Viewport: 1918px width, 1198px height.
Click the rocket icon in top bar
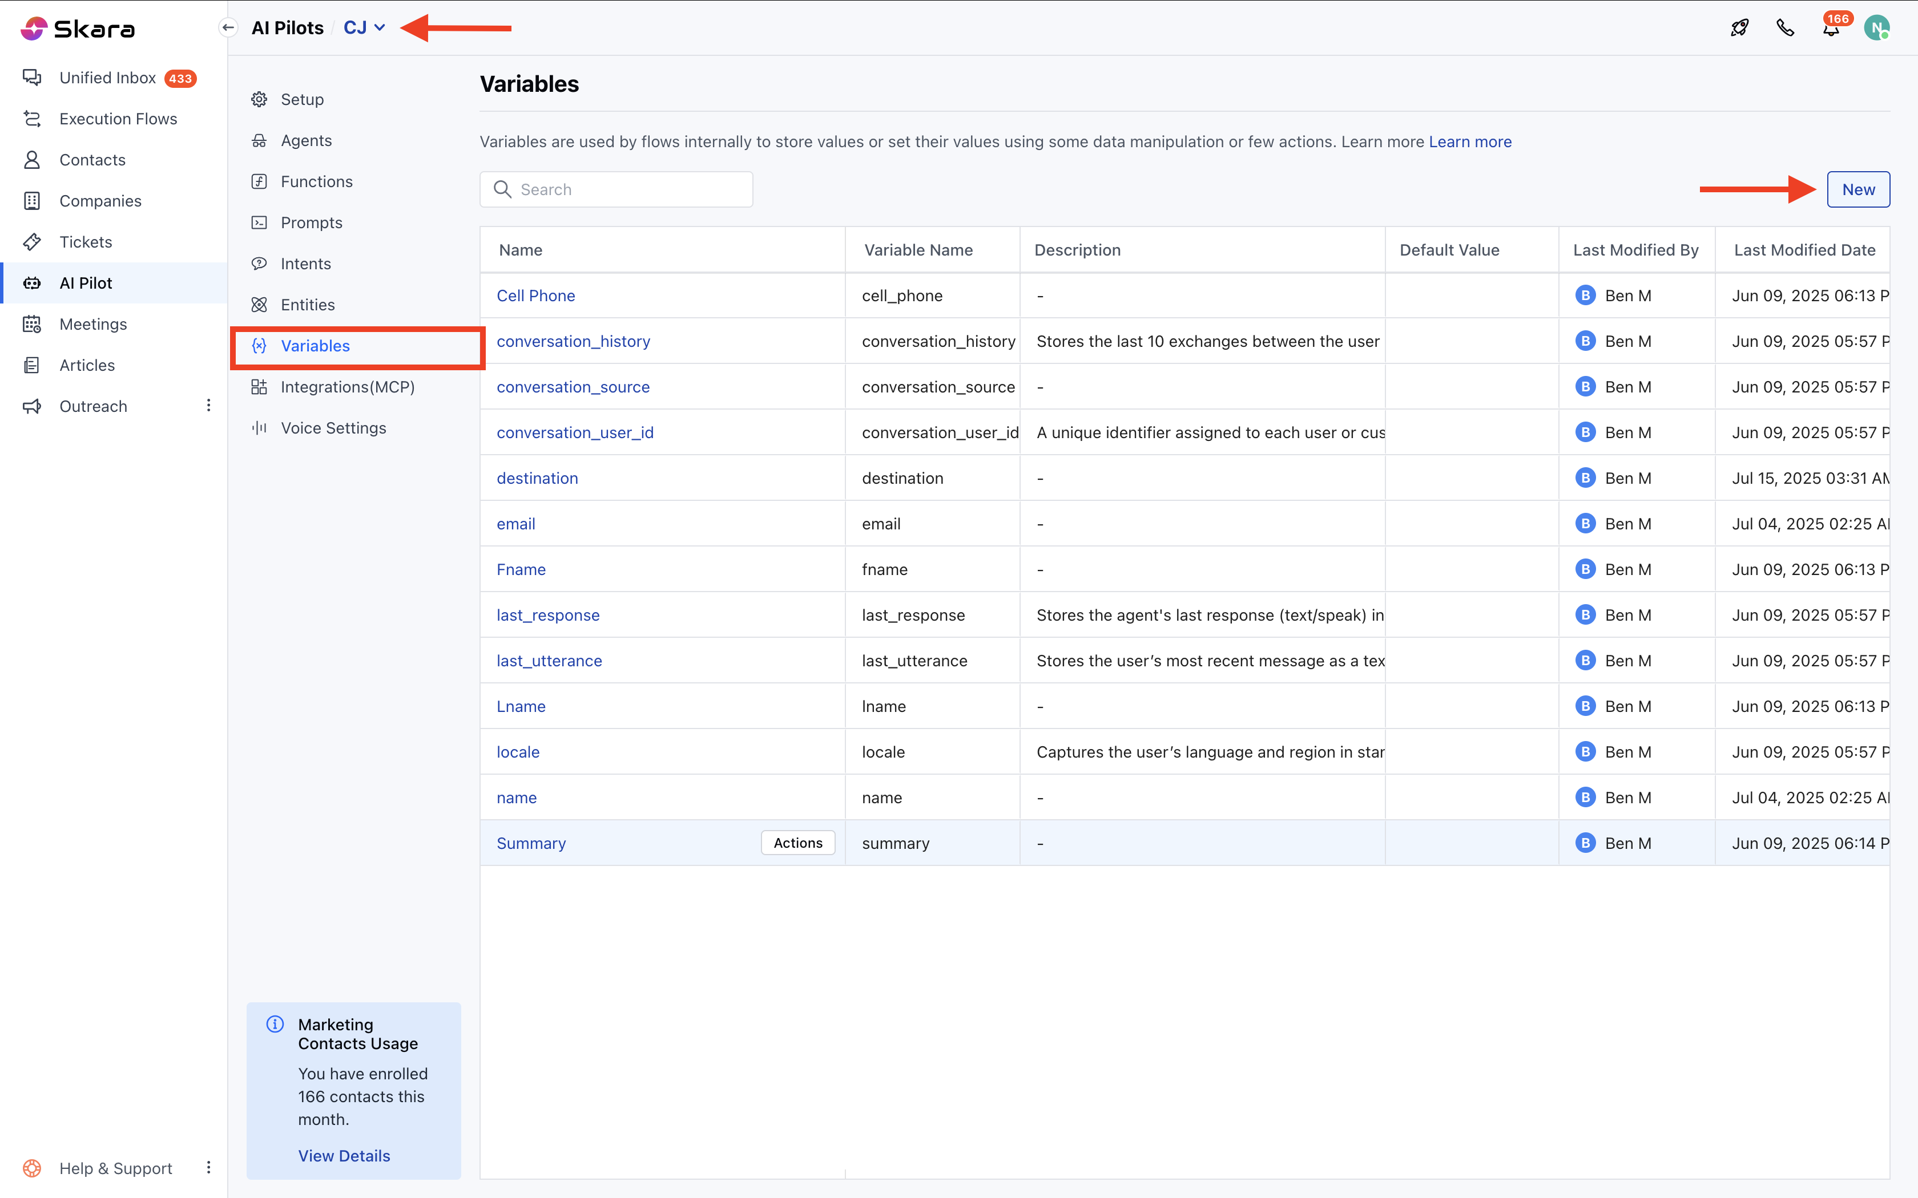1739,29
